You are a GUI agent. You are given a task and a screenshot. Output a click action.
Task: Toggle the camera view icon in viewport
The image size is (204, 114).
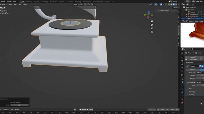(x=152, y=28)
